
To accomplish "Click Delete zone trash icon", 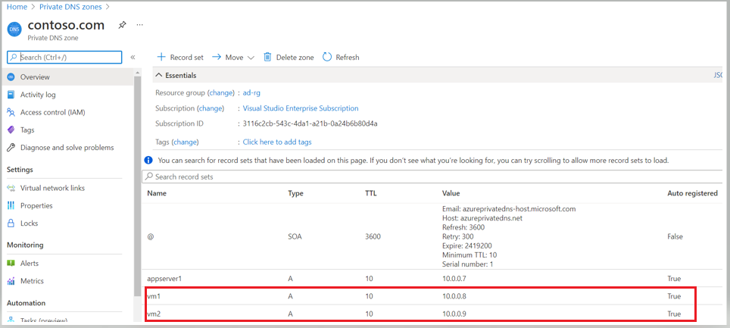I will tap(267, 57).
